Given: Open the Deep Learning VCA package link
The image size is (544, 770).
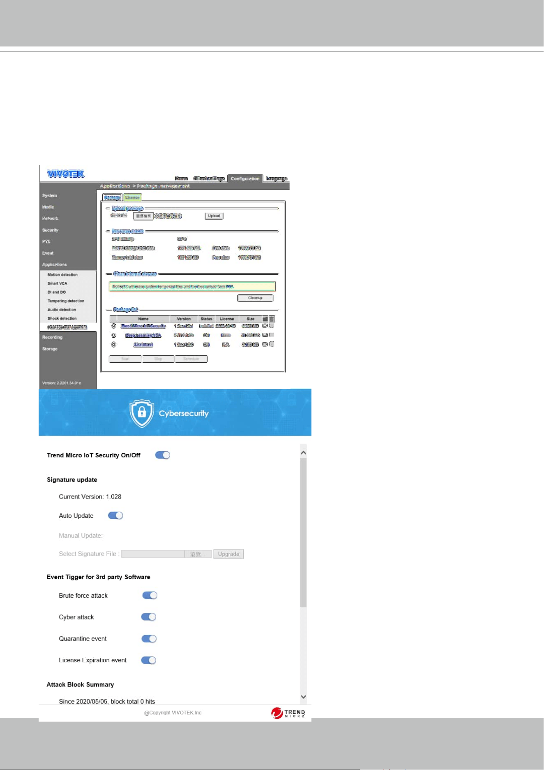Looking at the screenshot, I should pyautogui.click(x=143, y=335).
